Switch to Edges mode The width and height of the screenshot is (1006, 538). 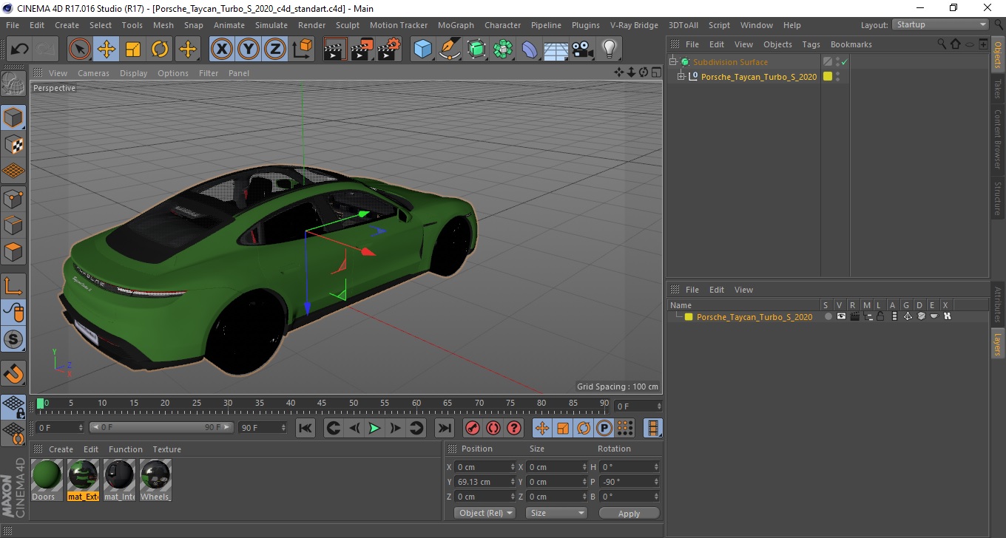pos(13,225)
